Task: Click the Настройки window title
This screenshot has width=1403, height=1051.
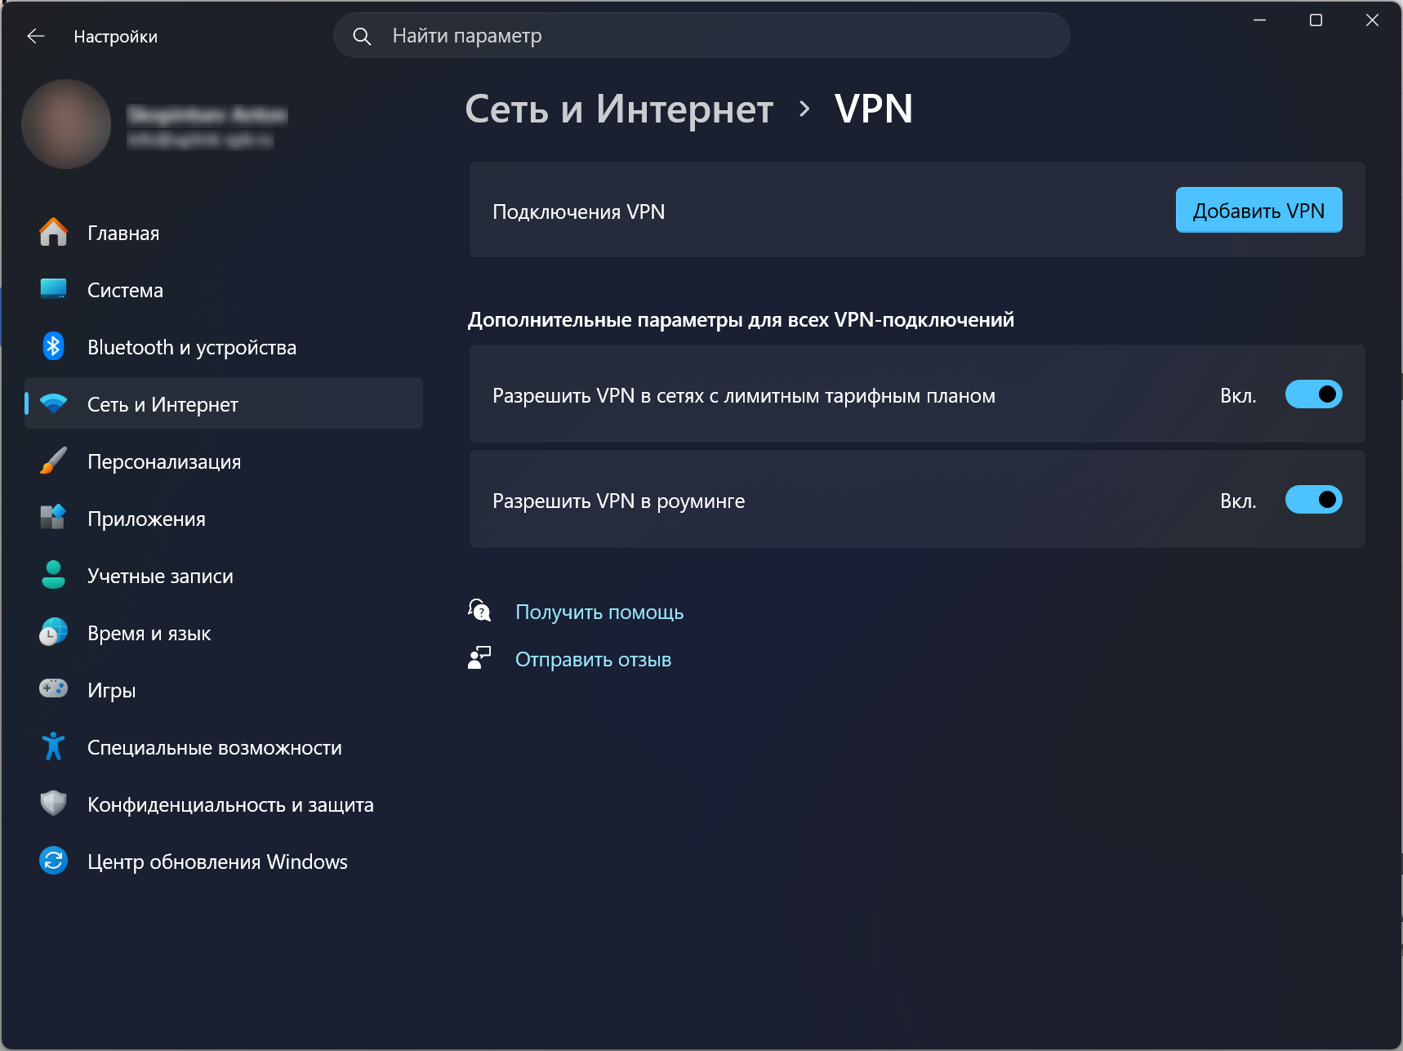Action: pos(115,37)
